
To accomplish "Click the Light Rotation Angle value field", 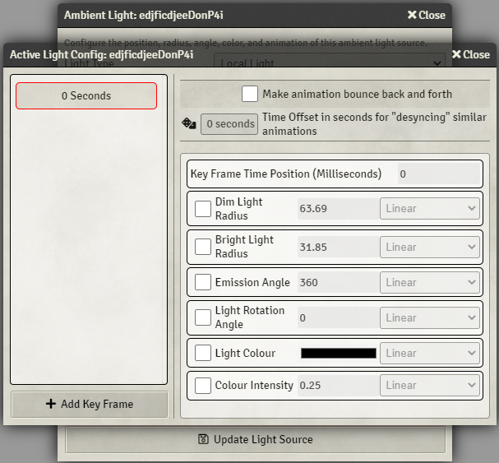I will point(339,317).
